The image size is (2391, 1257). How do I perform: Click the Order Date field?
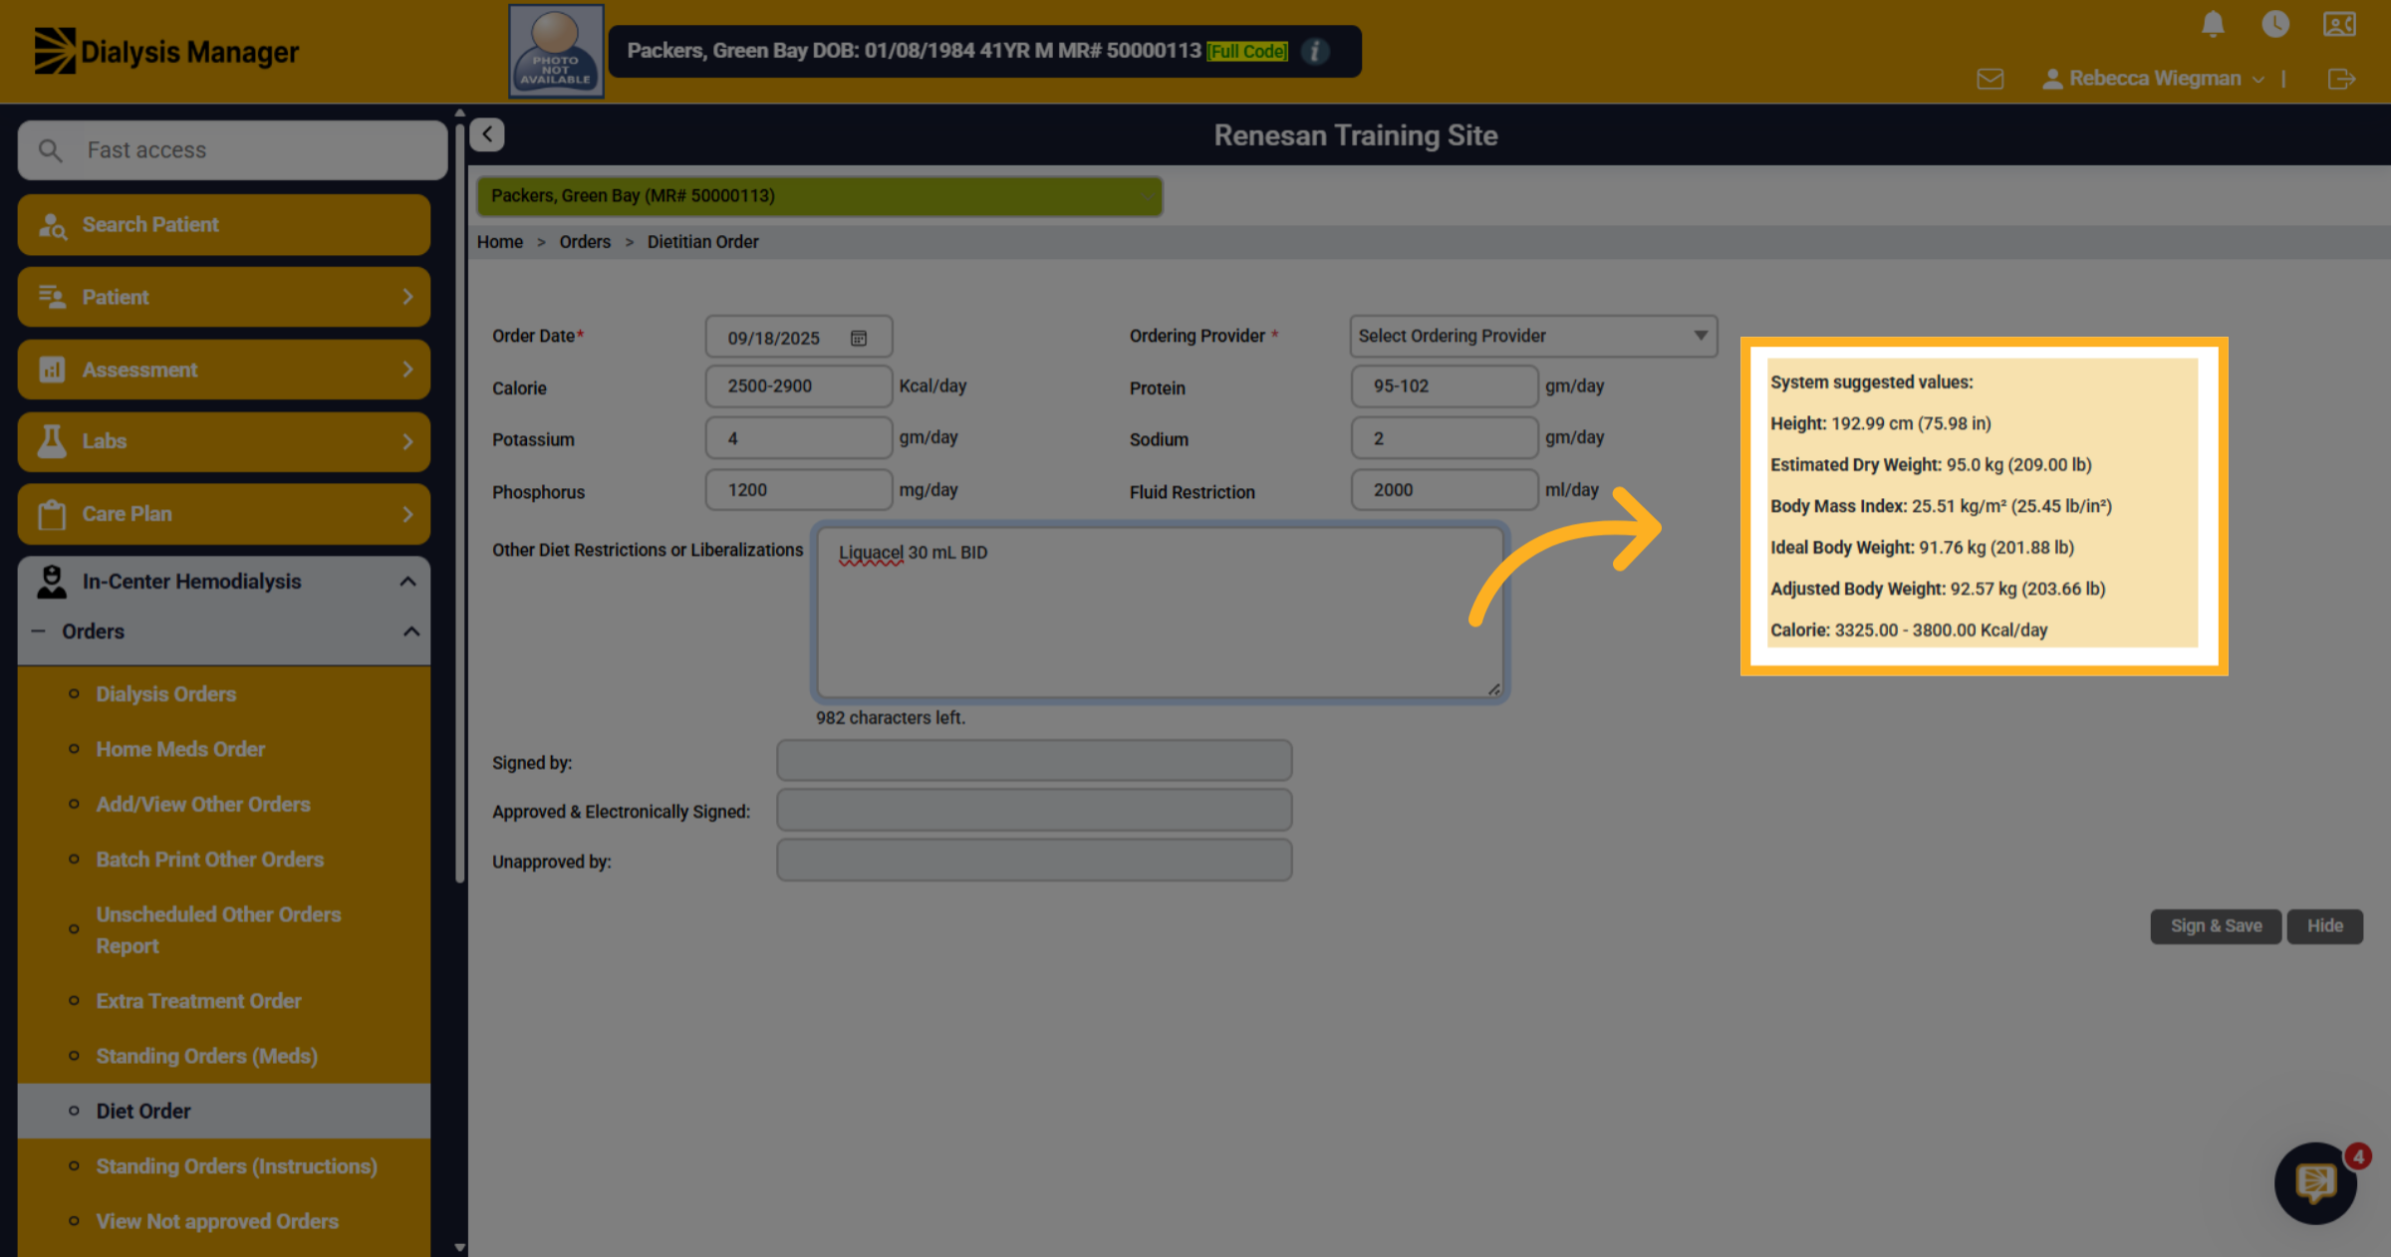pyautogui.click(x=798, y=338)
